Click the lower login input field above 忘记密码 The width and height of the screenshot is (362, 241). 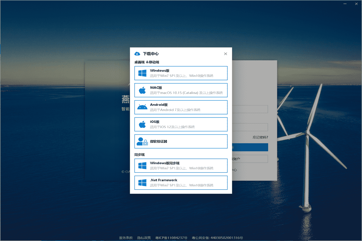click(x=250, y=127)
